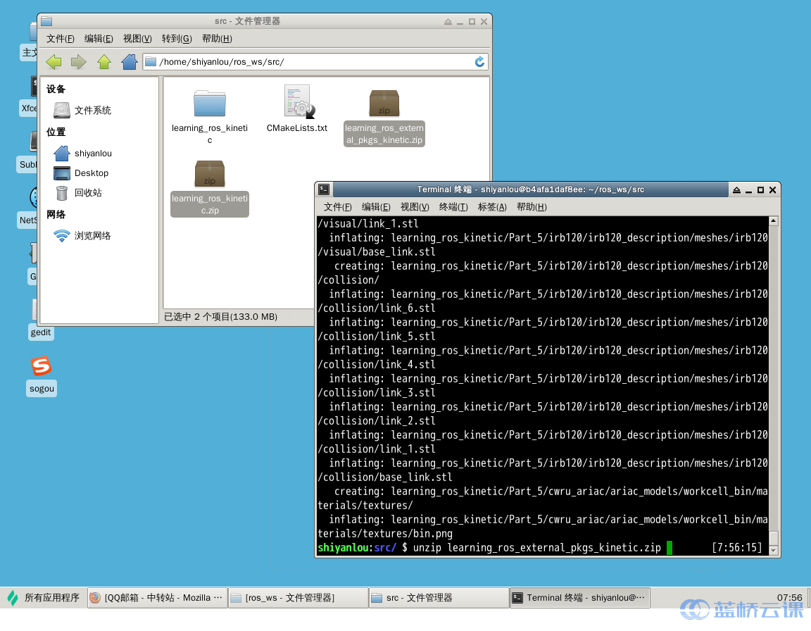Select 浏览网络 in the sidebar
This screenshot has width=811, height=631.
click(92, 236)
